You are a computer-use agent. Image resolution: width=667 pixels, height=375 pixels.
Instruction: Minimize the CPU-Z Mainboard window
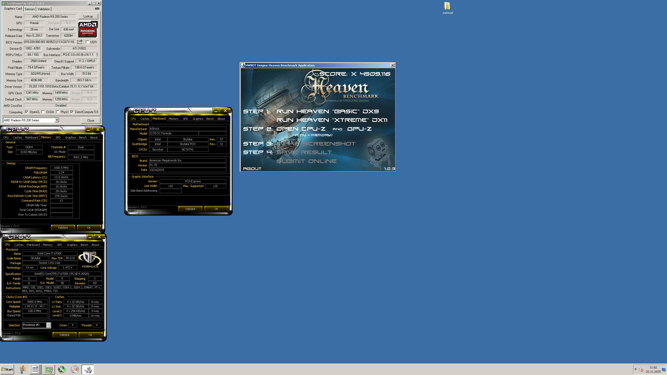216,111
